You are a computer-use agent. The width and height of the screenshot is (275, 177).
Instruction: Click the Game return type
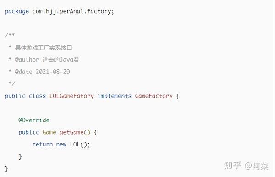pyautogui.click(x=49, y=132)
